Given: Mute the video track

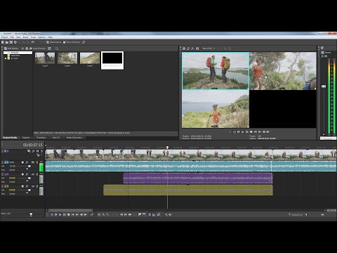Looking at the screenshot, I should [38, 151].
